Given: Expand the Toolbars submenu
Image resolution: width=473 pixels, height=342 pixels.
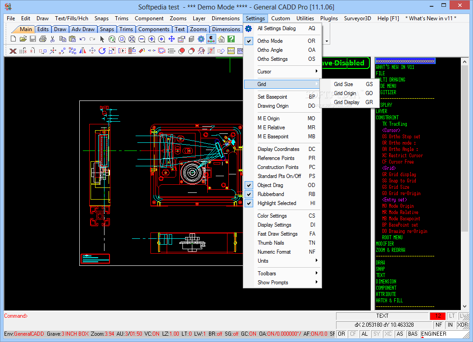Looking at the screenshot, I should tap(282, 274).
